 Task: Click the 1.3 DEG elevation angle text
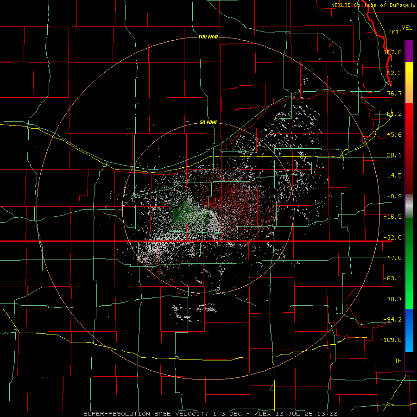(x=227, y=414)
